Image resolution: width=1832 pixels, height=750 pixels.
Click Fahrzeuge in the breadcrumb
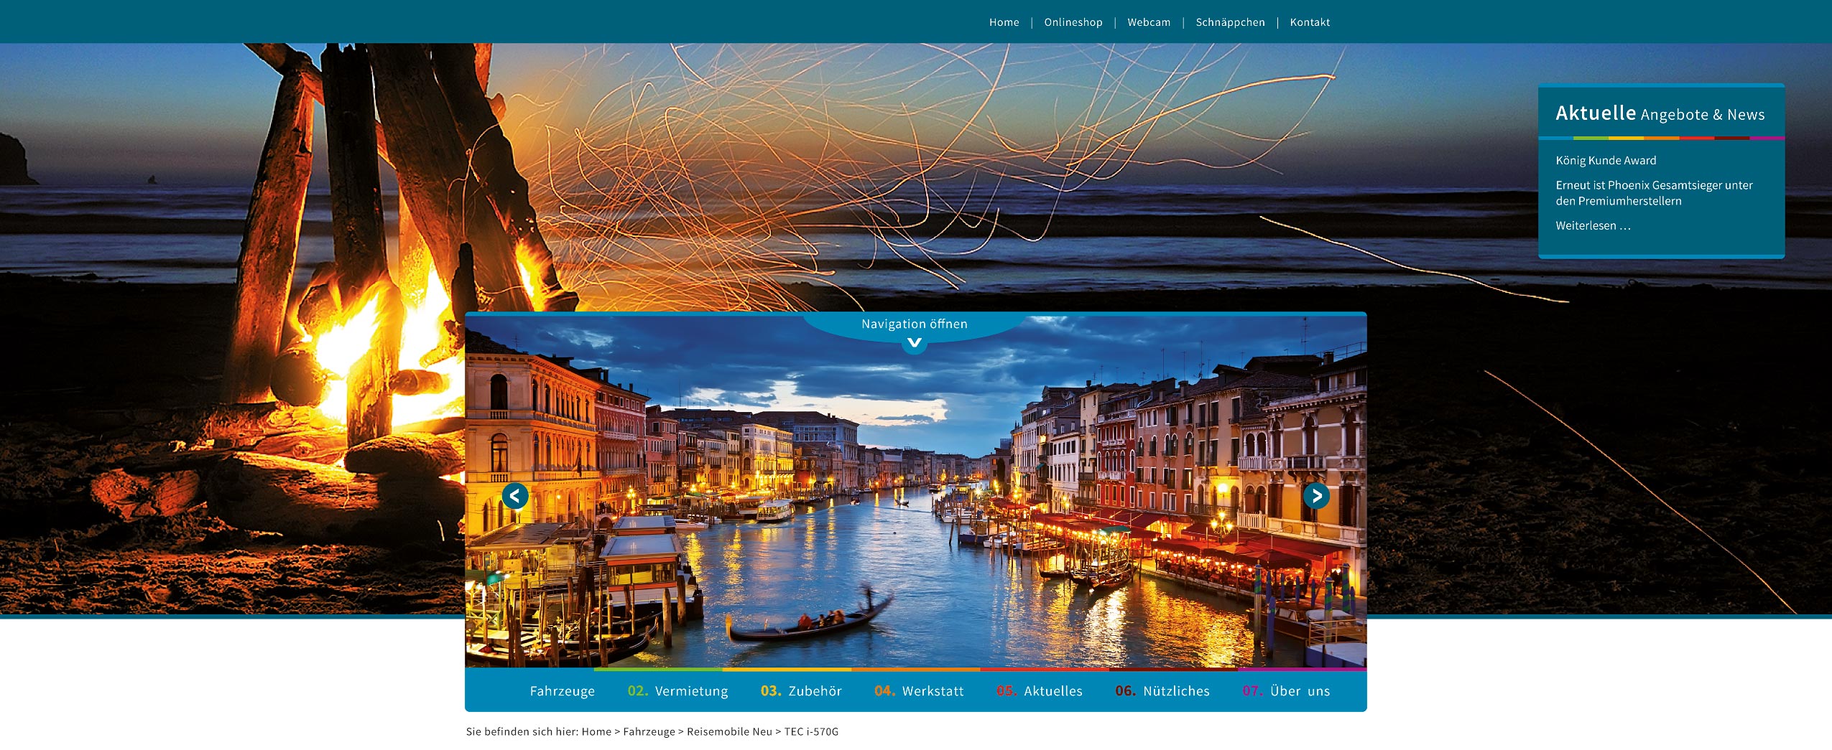pos(649,732)
